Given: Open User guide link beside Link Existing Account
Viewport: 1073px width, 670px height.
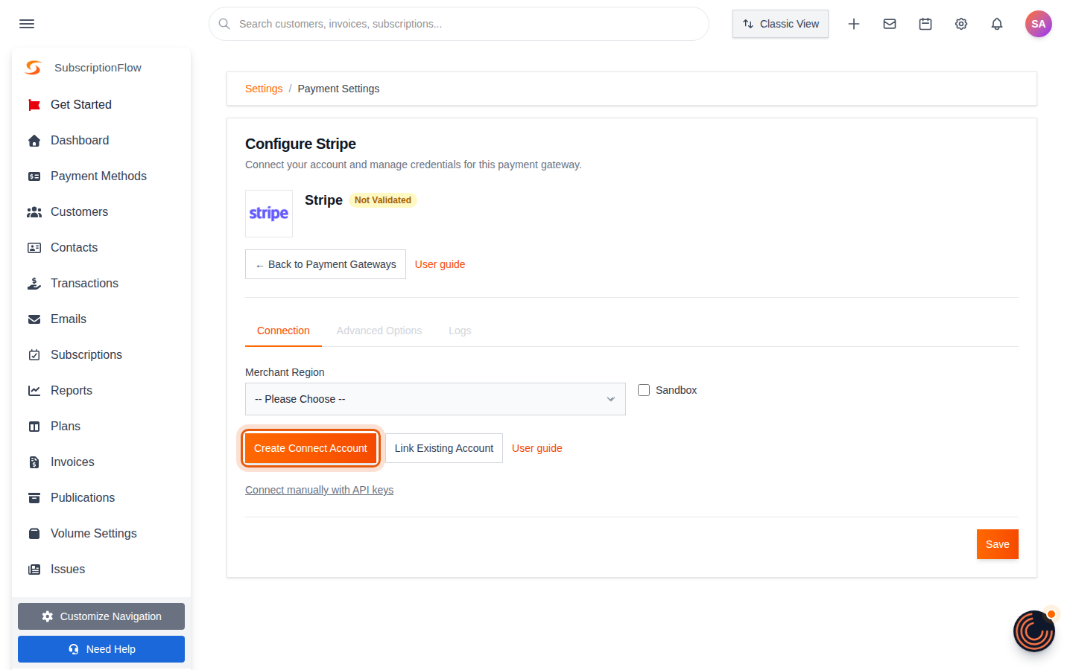Looking at the screenshot, I should [x=537, y=448].
